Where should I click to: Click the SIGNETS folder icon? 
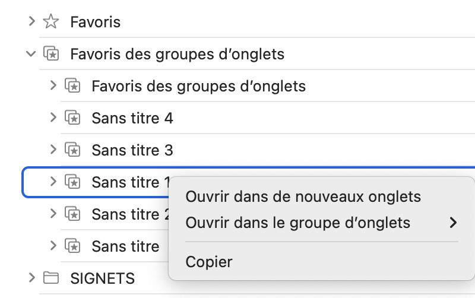coord(51,278)
